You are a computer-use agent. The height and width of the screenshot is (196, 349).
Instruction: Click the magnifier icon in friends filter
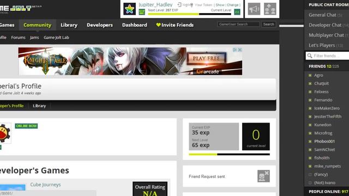pyautogui.click(x=310, y=56)
